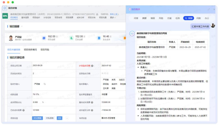Open the 当前阶段 系统上线 dropdown

(x=115, y=14)
